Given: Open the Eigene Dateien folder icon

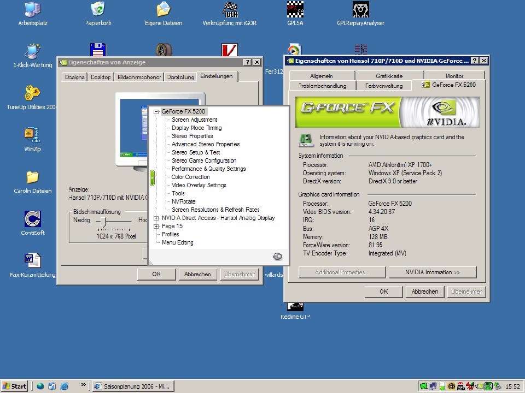Looking at the screenshot, I should coord(164,10).
